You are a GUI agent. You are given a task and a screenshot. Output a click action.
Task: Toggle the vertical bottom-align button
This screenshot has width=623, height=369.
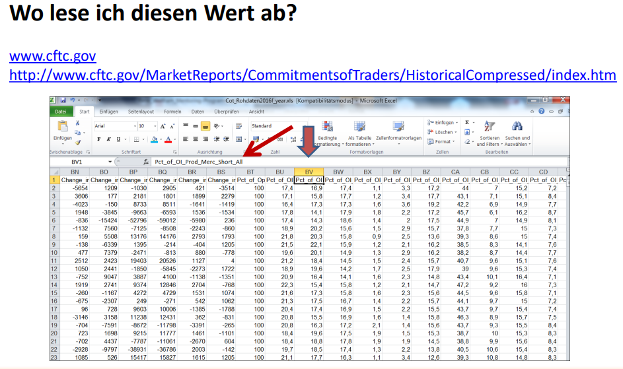(206, 125)
